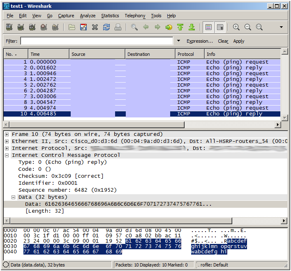Go forward in packet history arrow
Viewport: 291px width, 271px height.
pyautogui.click(x=157, y=27)
